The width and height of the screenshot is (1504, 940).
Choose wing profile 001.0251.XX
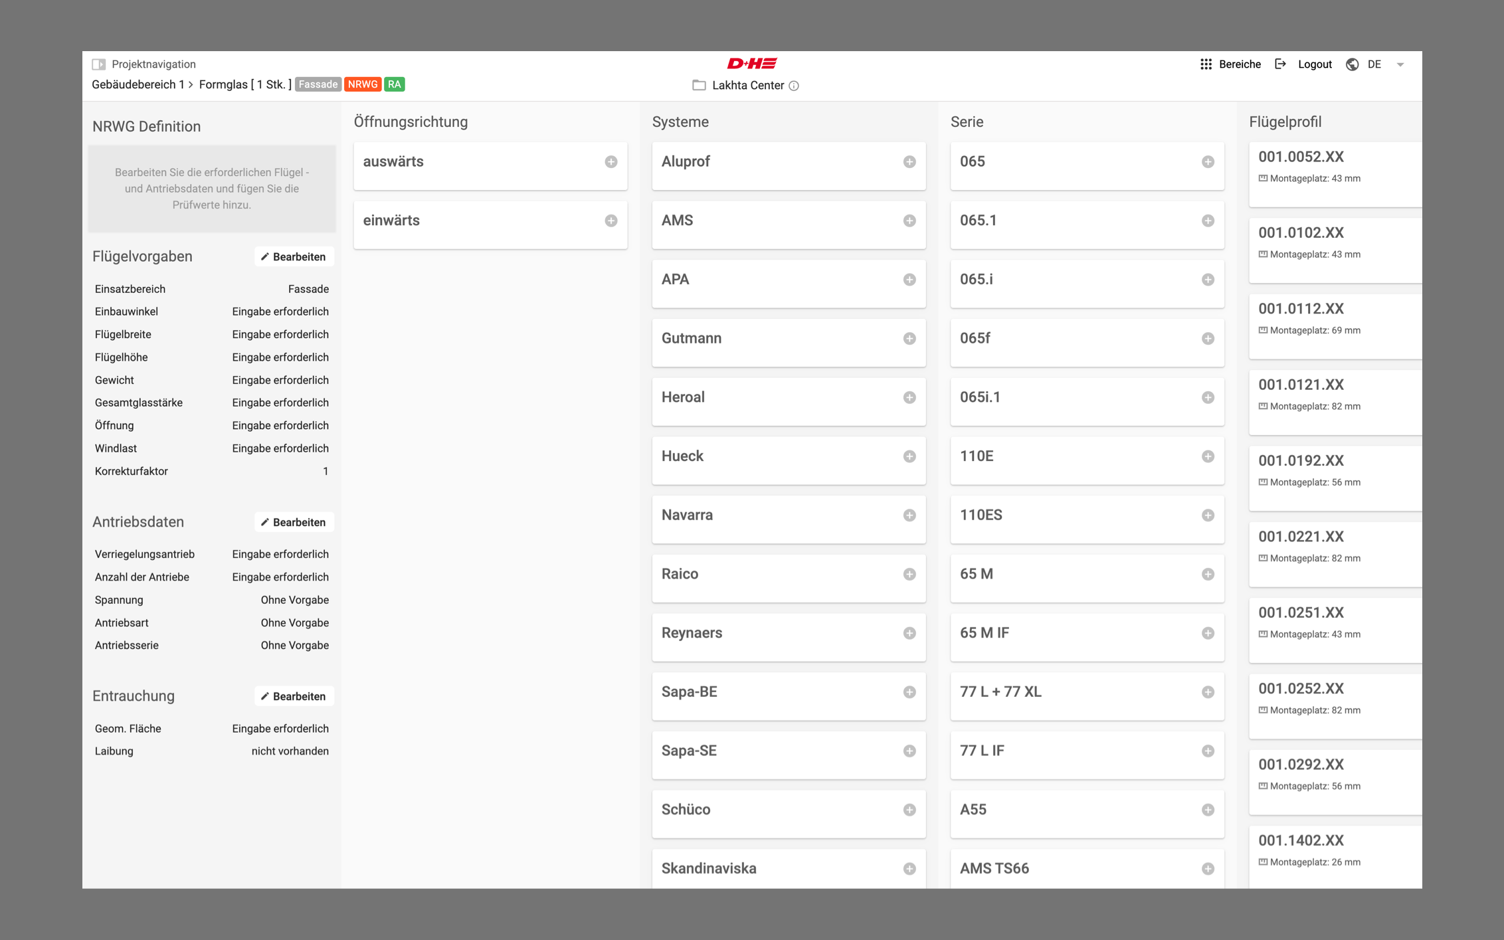pos(1335,630)
